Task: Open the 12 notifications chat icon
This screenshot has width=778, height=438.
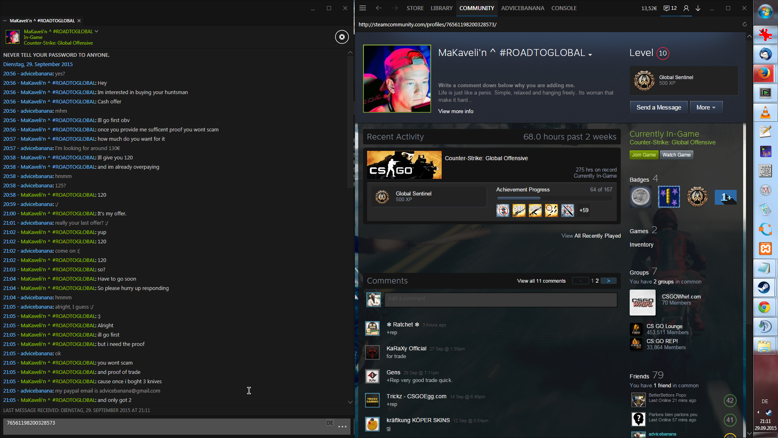Action: click(670, 8)
